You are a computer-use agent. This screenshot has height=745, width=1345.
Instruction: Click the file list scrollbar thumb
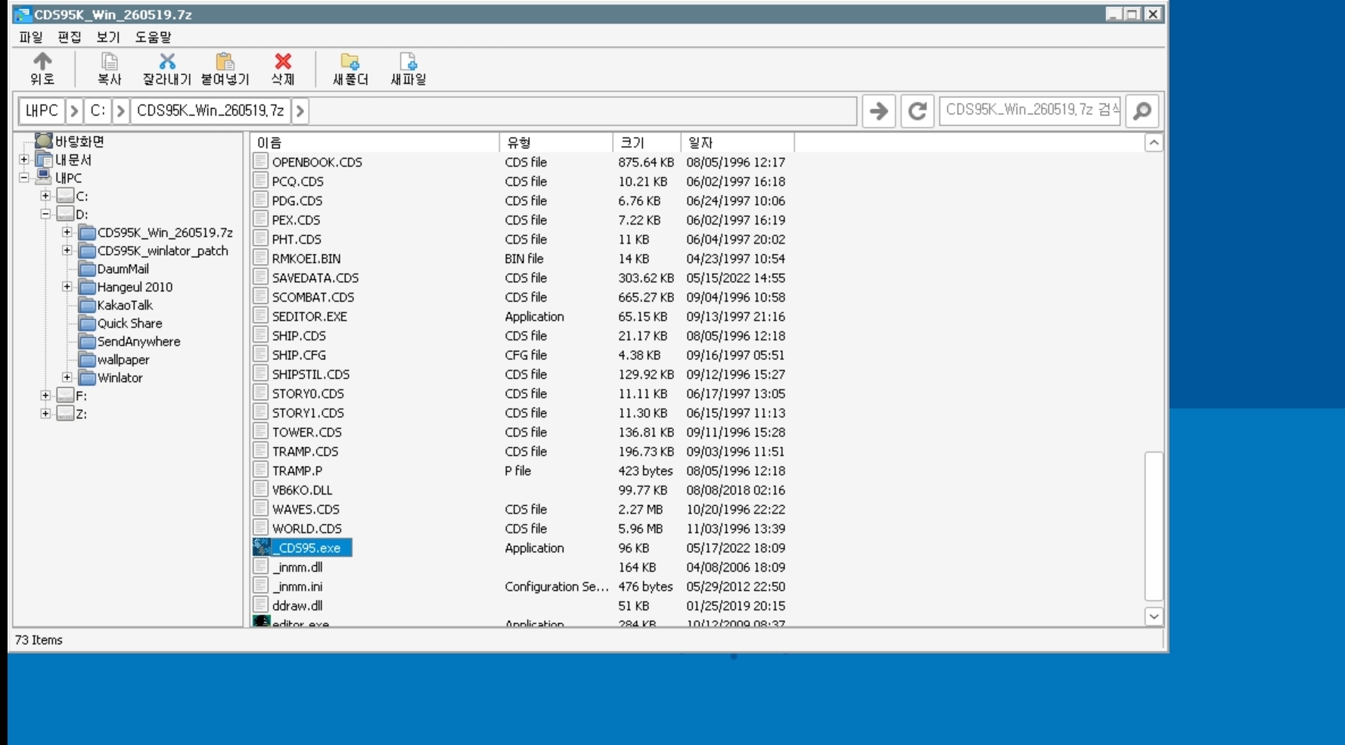tap(1153, 526)
